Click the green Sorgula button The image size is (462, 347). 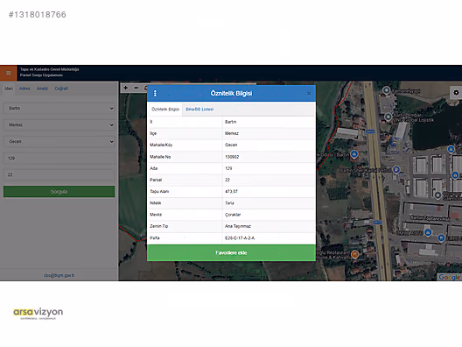[x=59, y=192]
